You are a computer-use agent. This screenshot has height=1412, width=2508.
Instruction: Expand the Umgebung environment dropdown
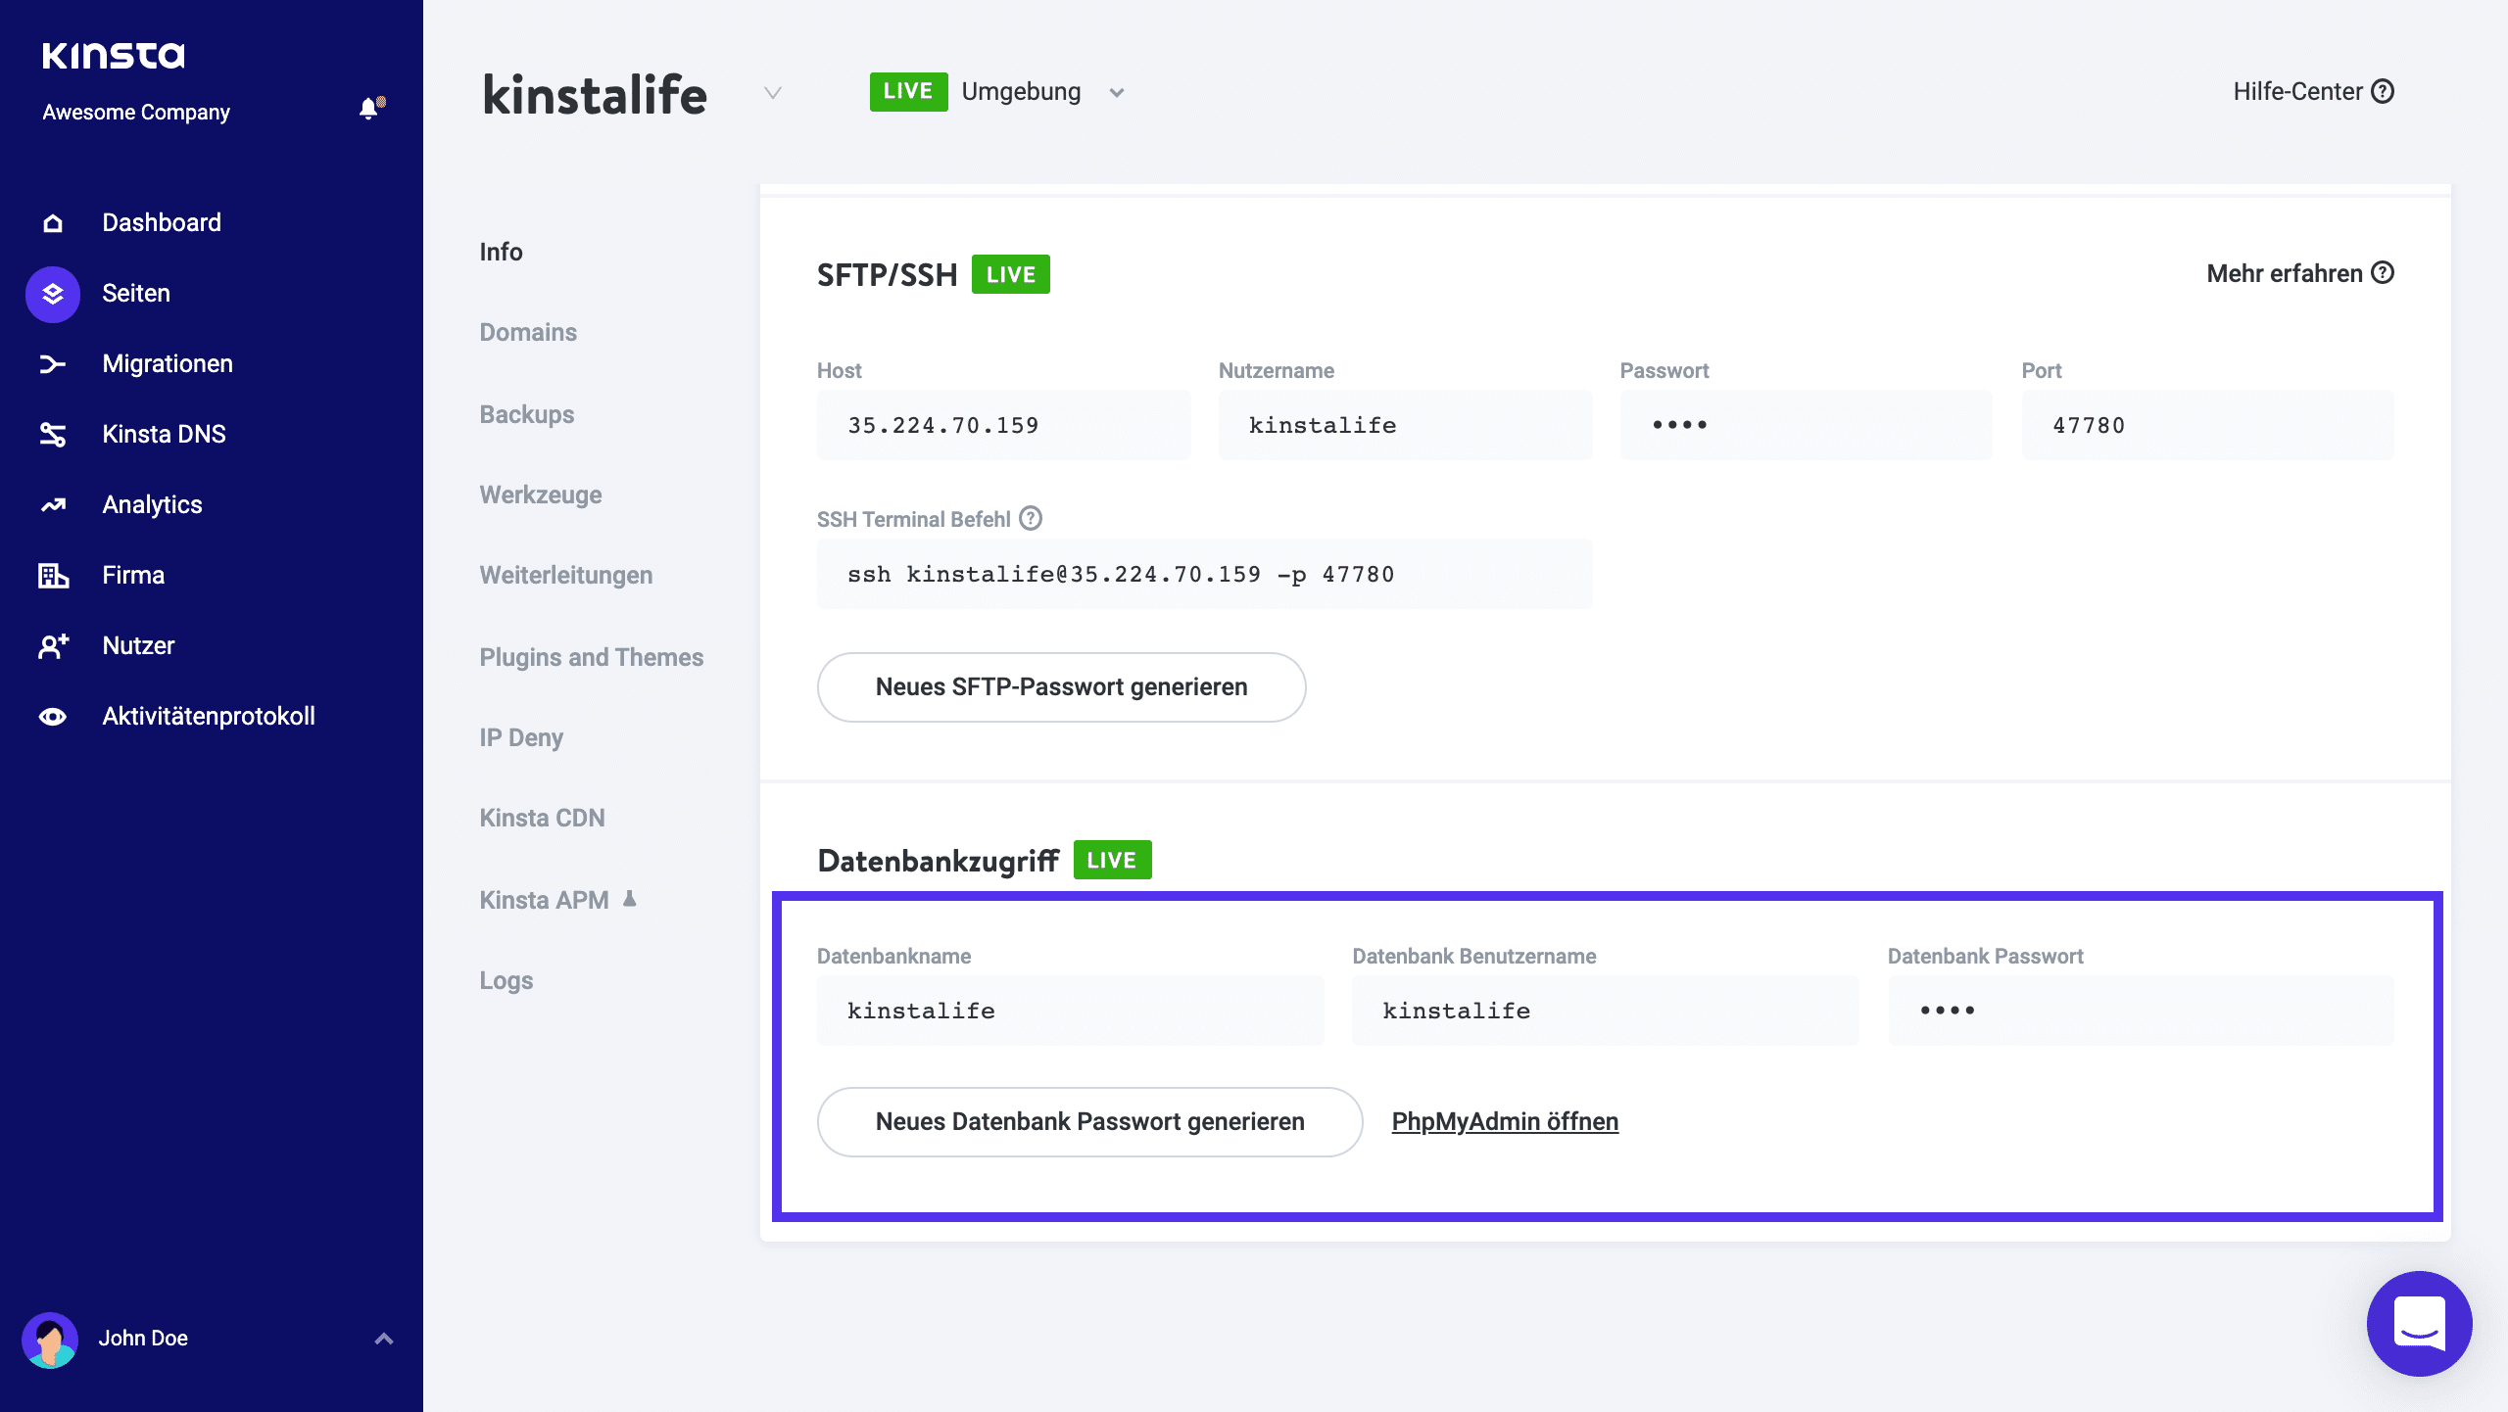1117,91
